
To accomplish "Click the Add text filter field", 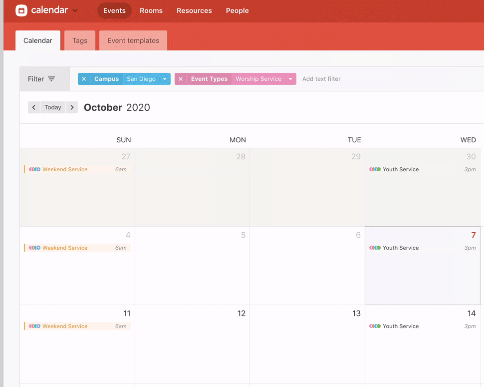I will (321, 79).
